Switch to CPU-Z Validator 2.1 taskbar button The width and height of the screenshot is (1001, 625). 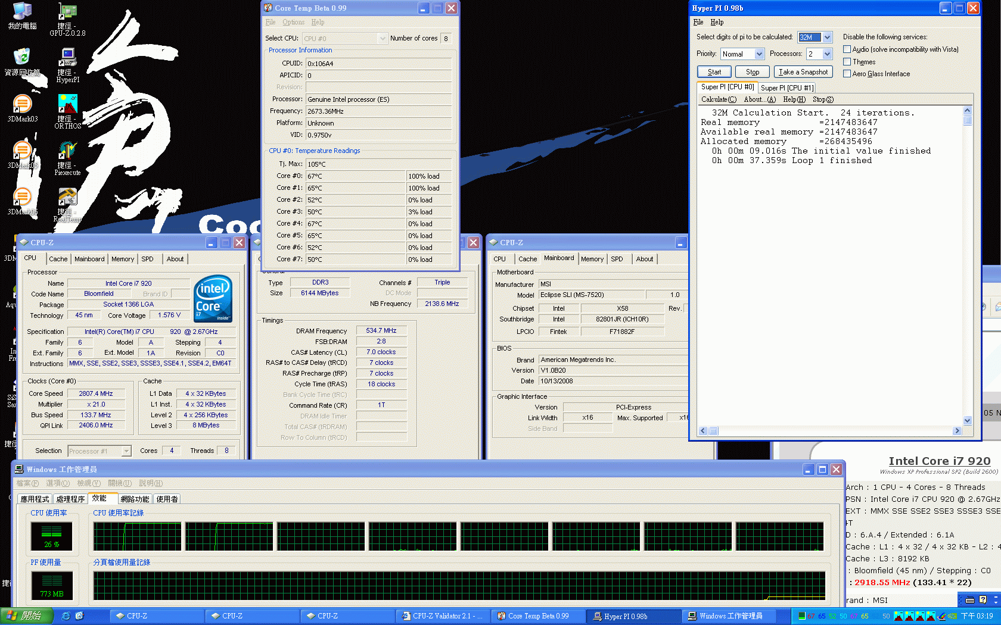(443, 616)
